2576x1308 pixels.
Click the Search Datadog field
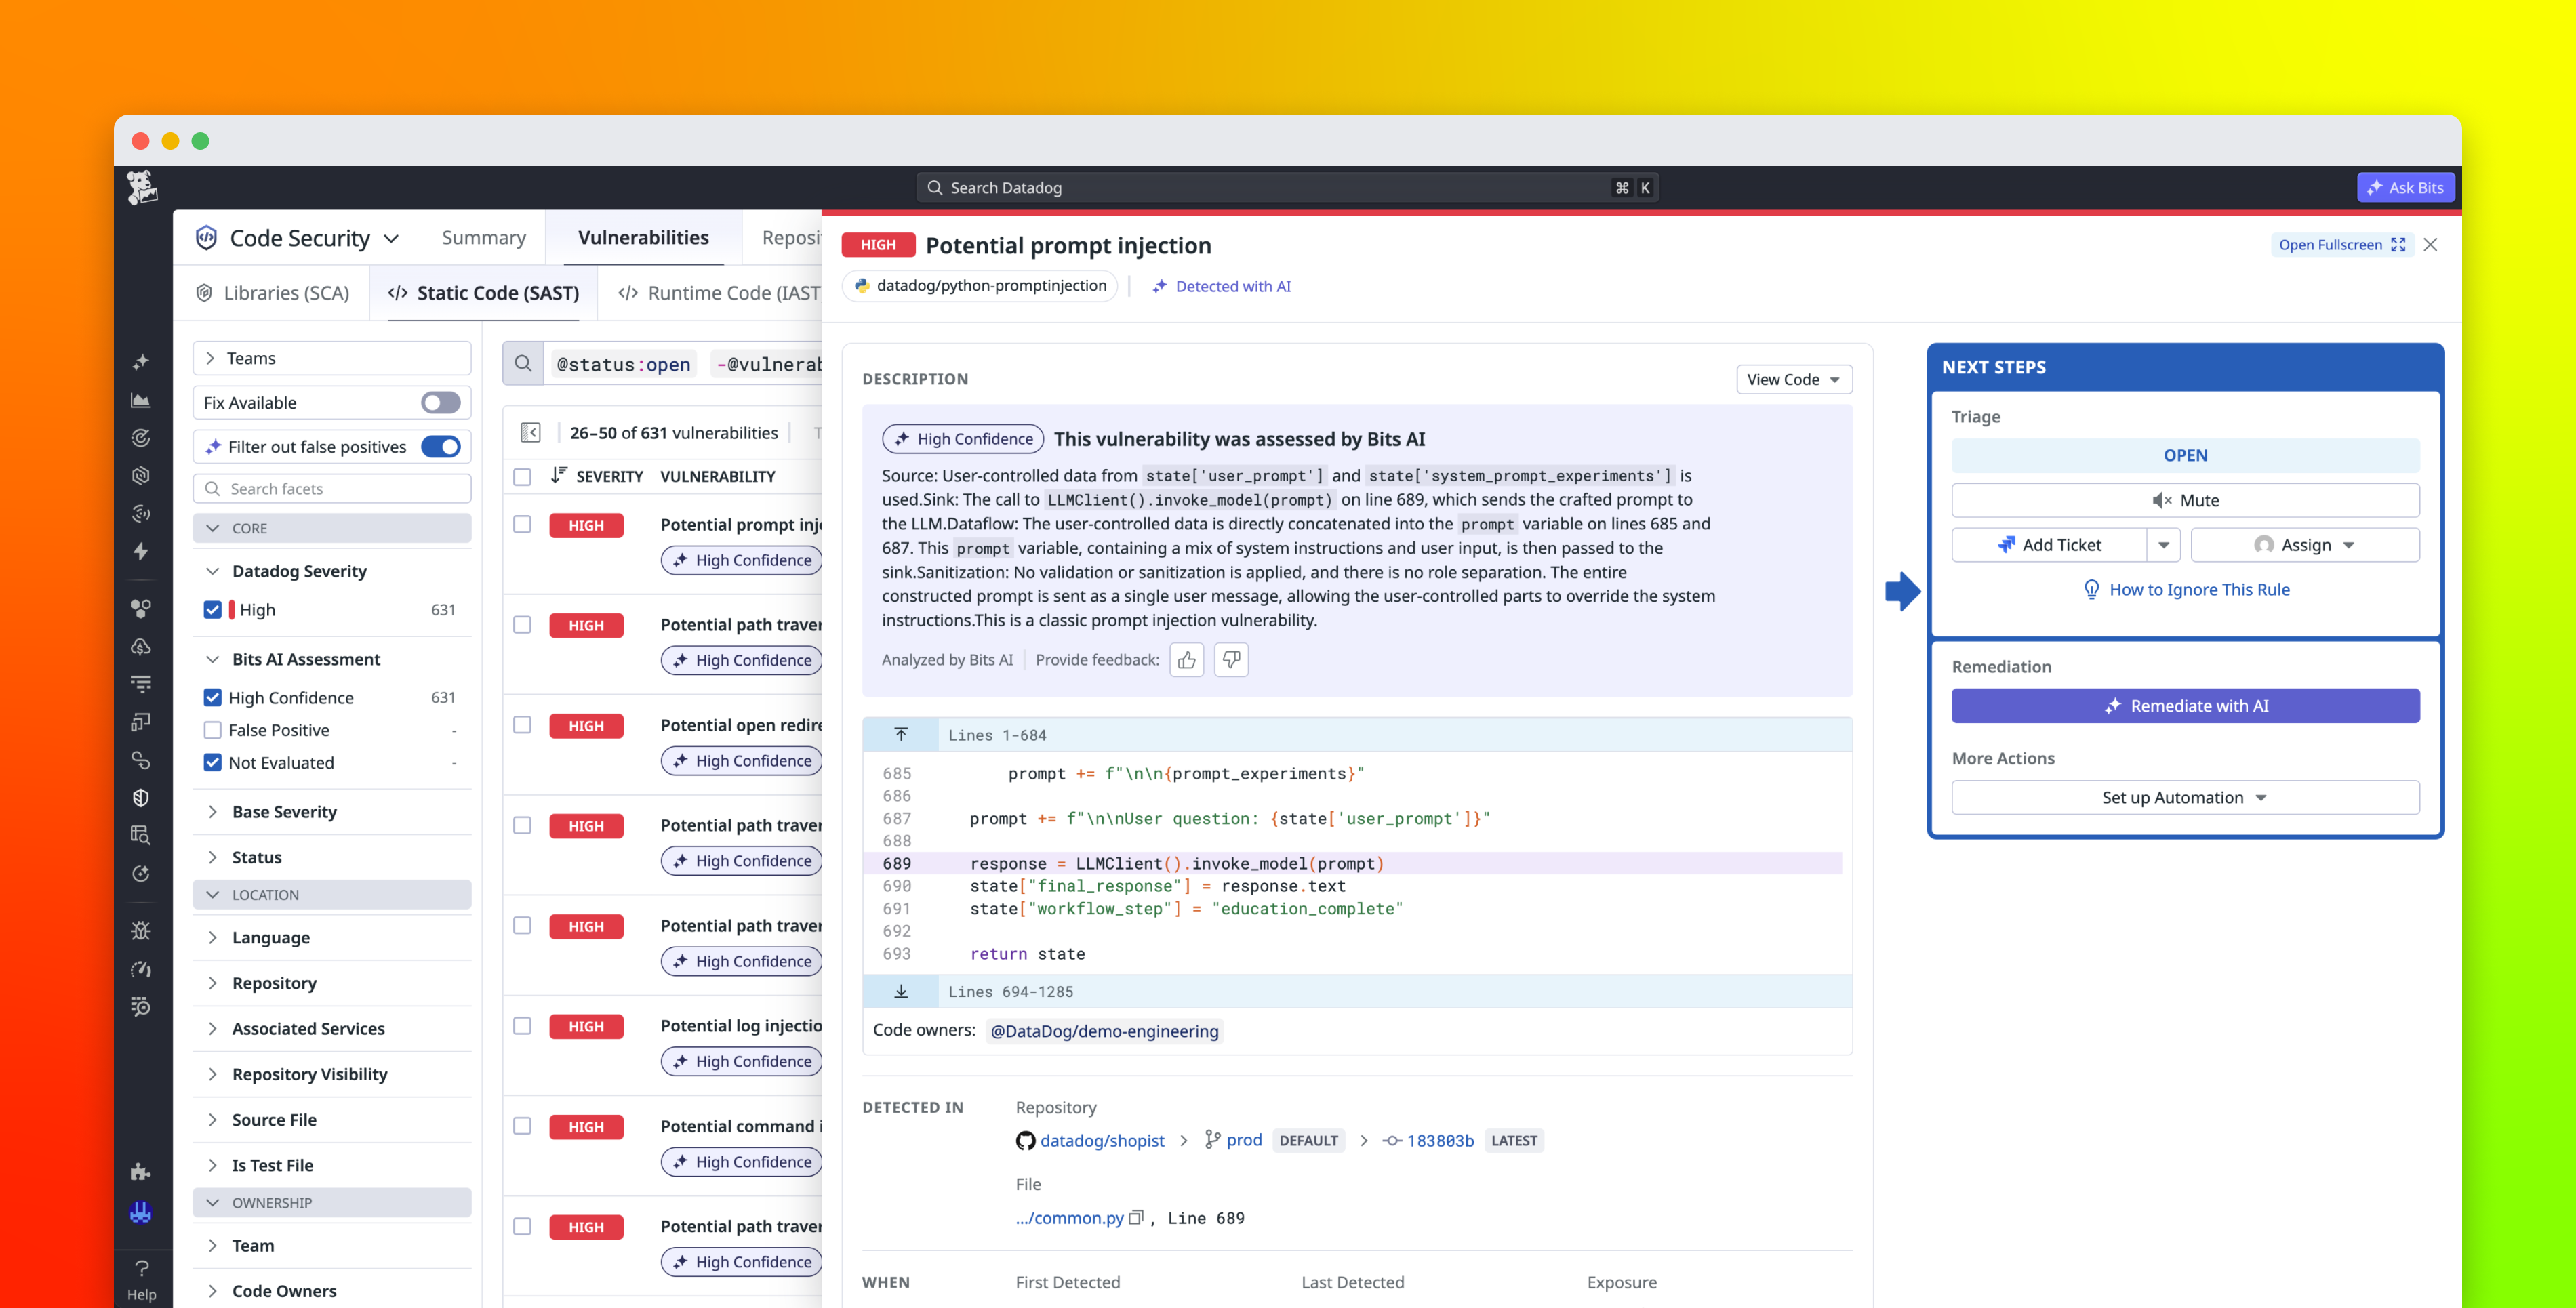pos(1287,187)
